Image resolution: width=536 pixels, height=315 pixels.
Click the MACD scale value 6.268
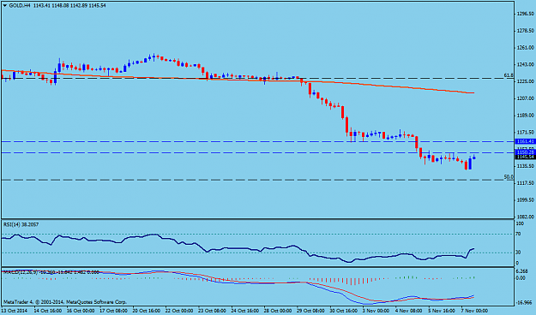pos(521,271)
